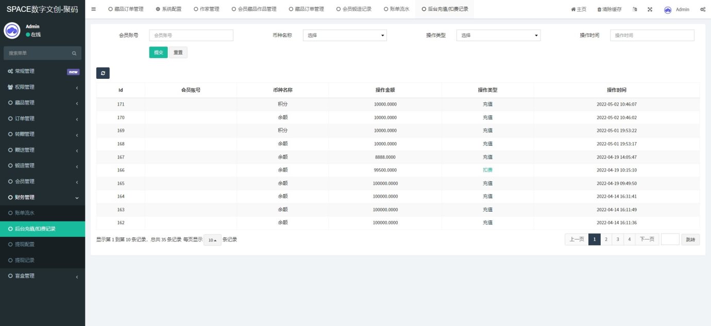Expand the 锻造管理 sidebar menu
Screen dimensions: 711x326
coord(42,166)
